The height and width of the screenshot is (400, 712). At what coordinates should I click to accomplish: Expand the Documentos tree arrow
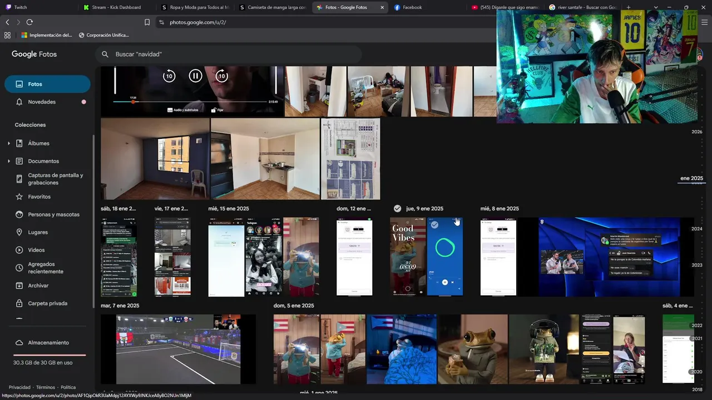[9, 161]
